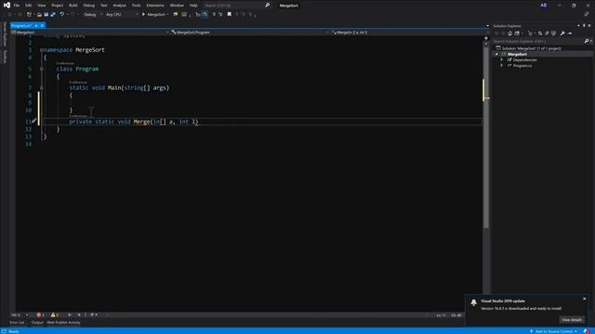Expand the Program.cs node

click(x=502, y=66)
